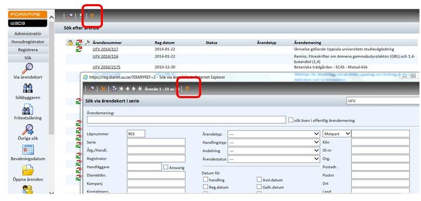
Task: Click Internet Explorer icon in popup title
Action: [85, 77]
